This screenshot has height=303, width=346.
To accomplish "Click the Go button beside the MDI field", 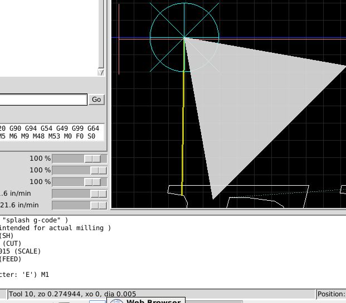I will click(x=96, y=100).
